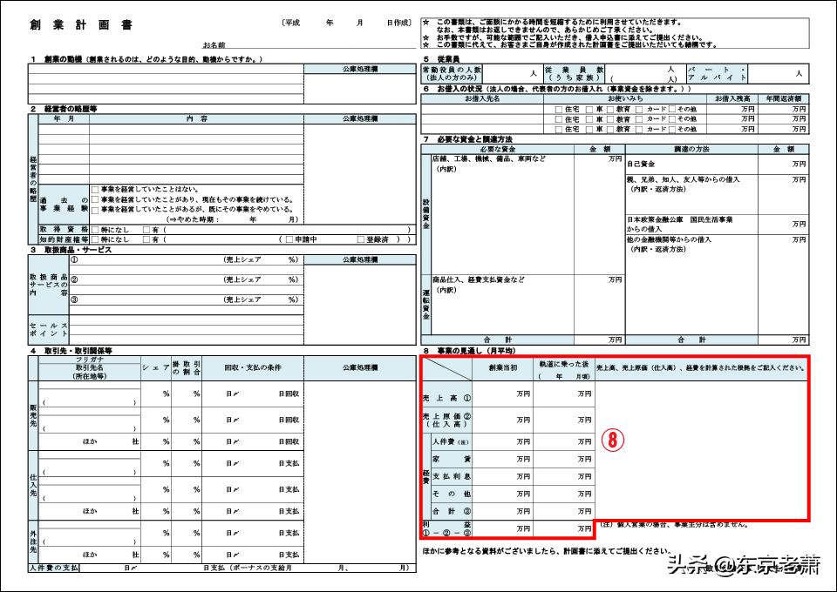
Task: Check the 申請中 box
Action: (x=289, y=239)
